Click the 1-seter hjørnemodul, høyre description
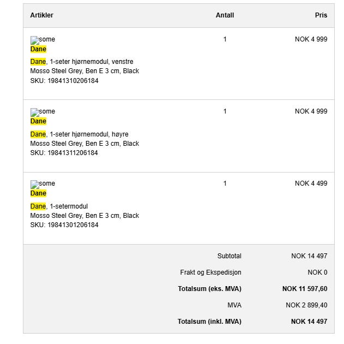Screen dimensions: 344x344 point(88,134)
